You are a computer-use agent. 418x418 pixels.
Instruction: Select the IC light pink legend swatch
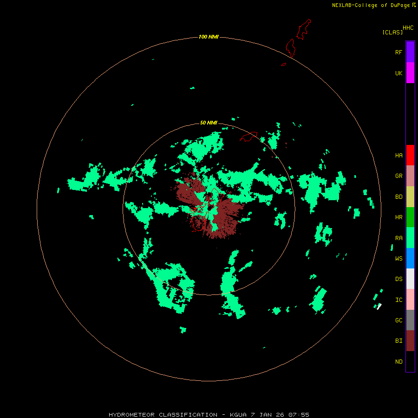(x=410, y=300)
